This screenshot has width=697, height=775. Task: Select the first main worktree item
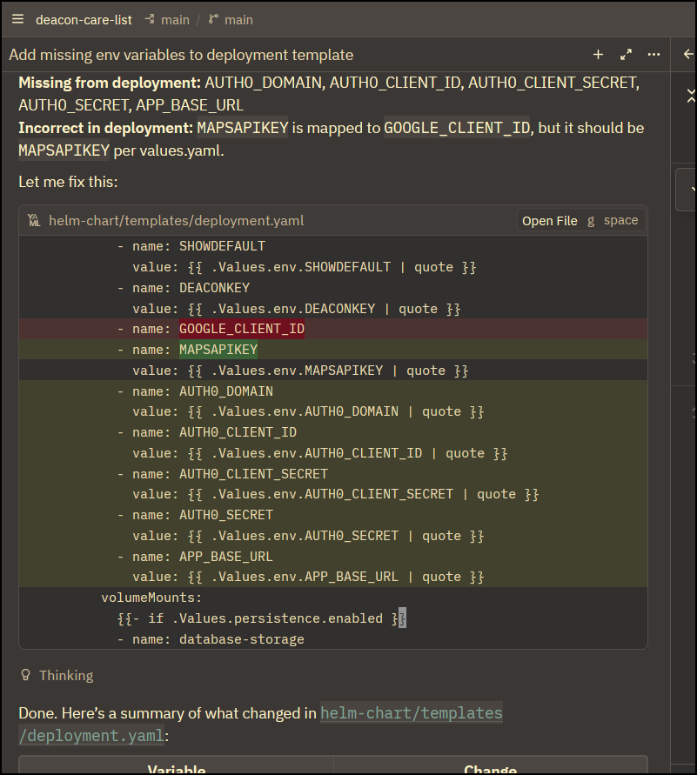click(x=168, y=20)
